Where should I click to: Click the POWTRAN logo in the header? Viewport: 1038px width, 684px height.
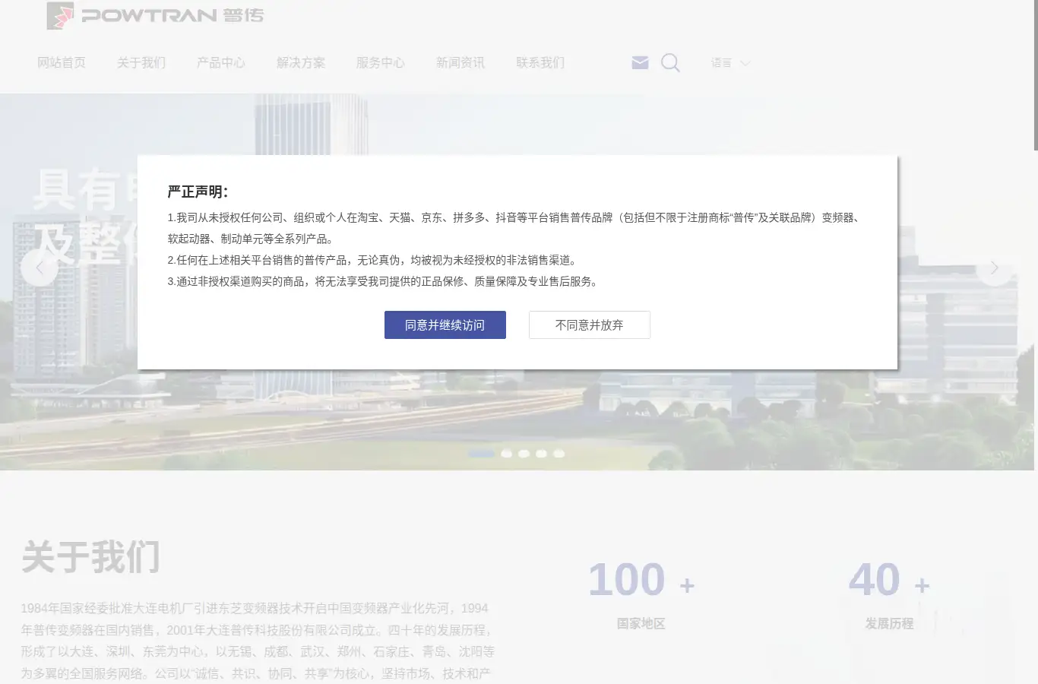coord(155,15)
